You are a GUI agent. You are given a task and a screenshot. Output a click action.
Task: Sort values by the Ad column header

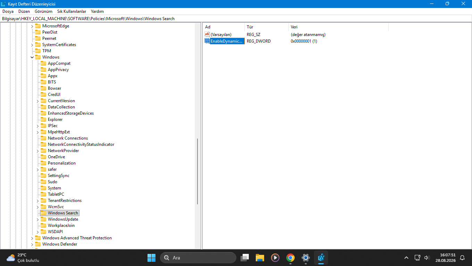coord(224,27)
